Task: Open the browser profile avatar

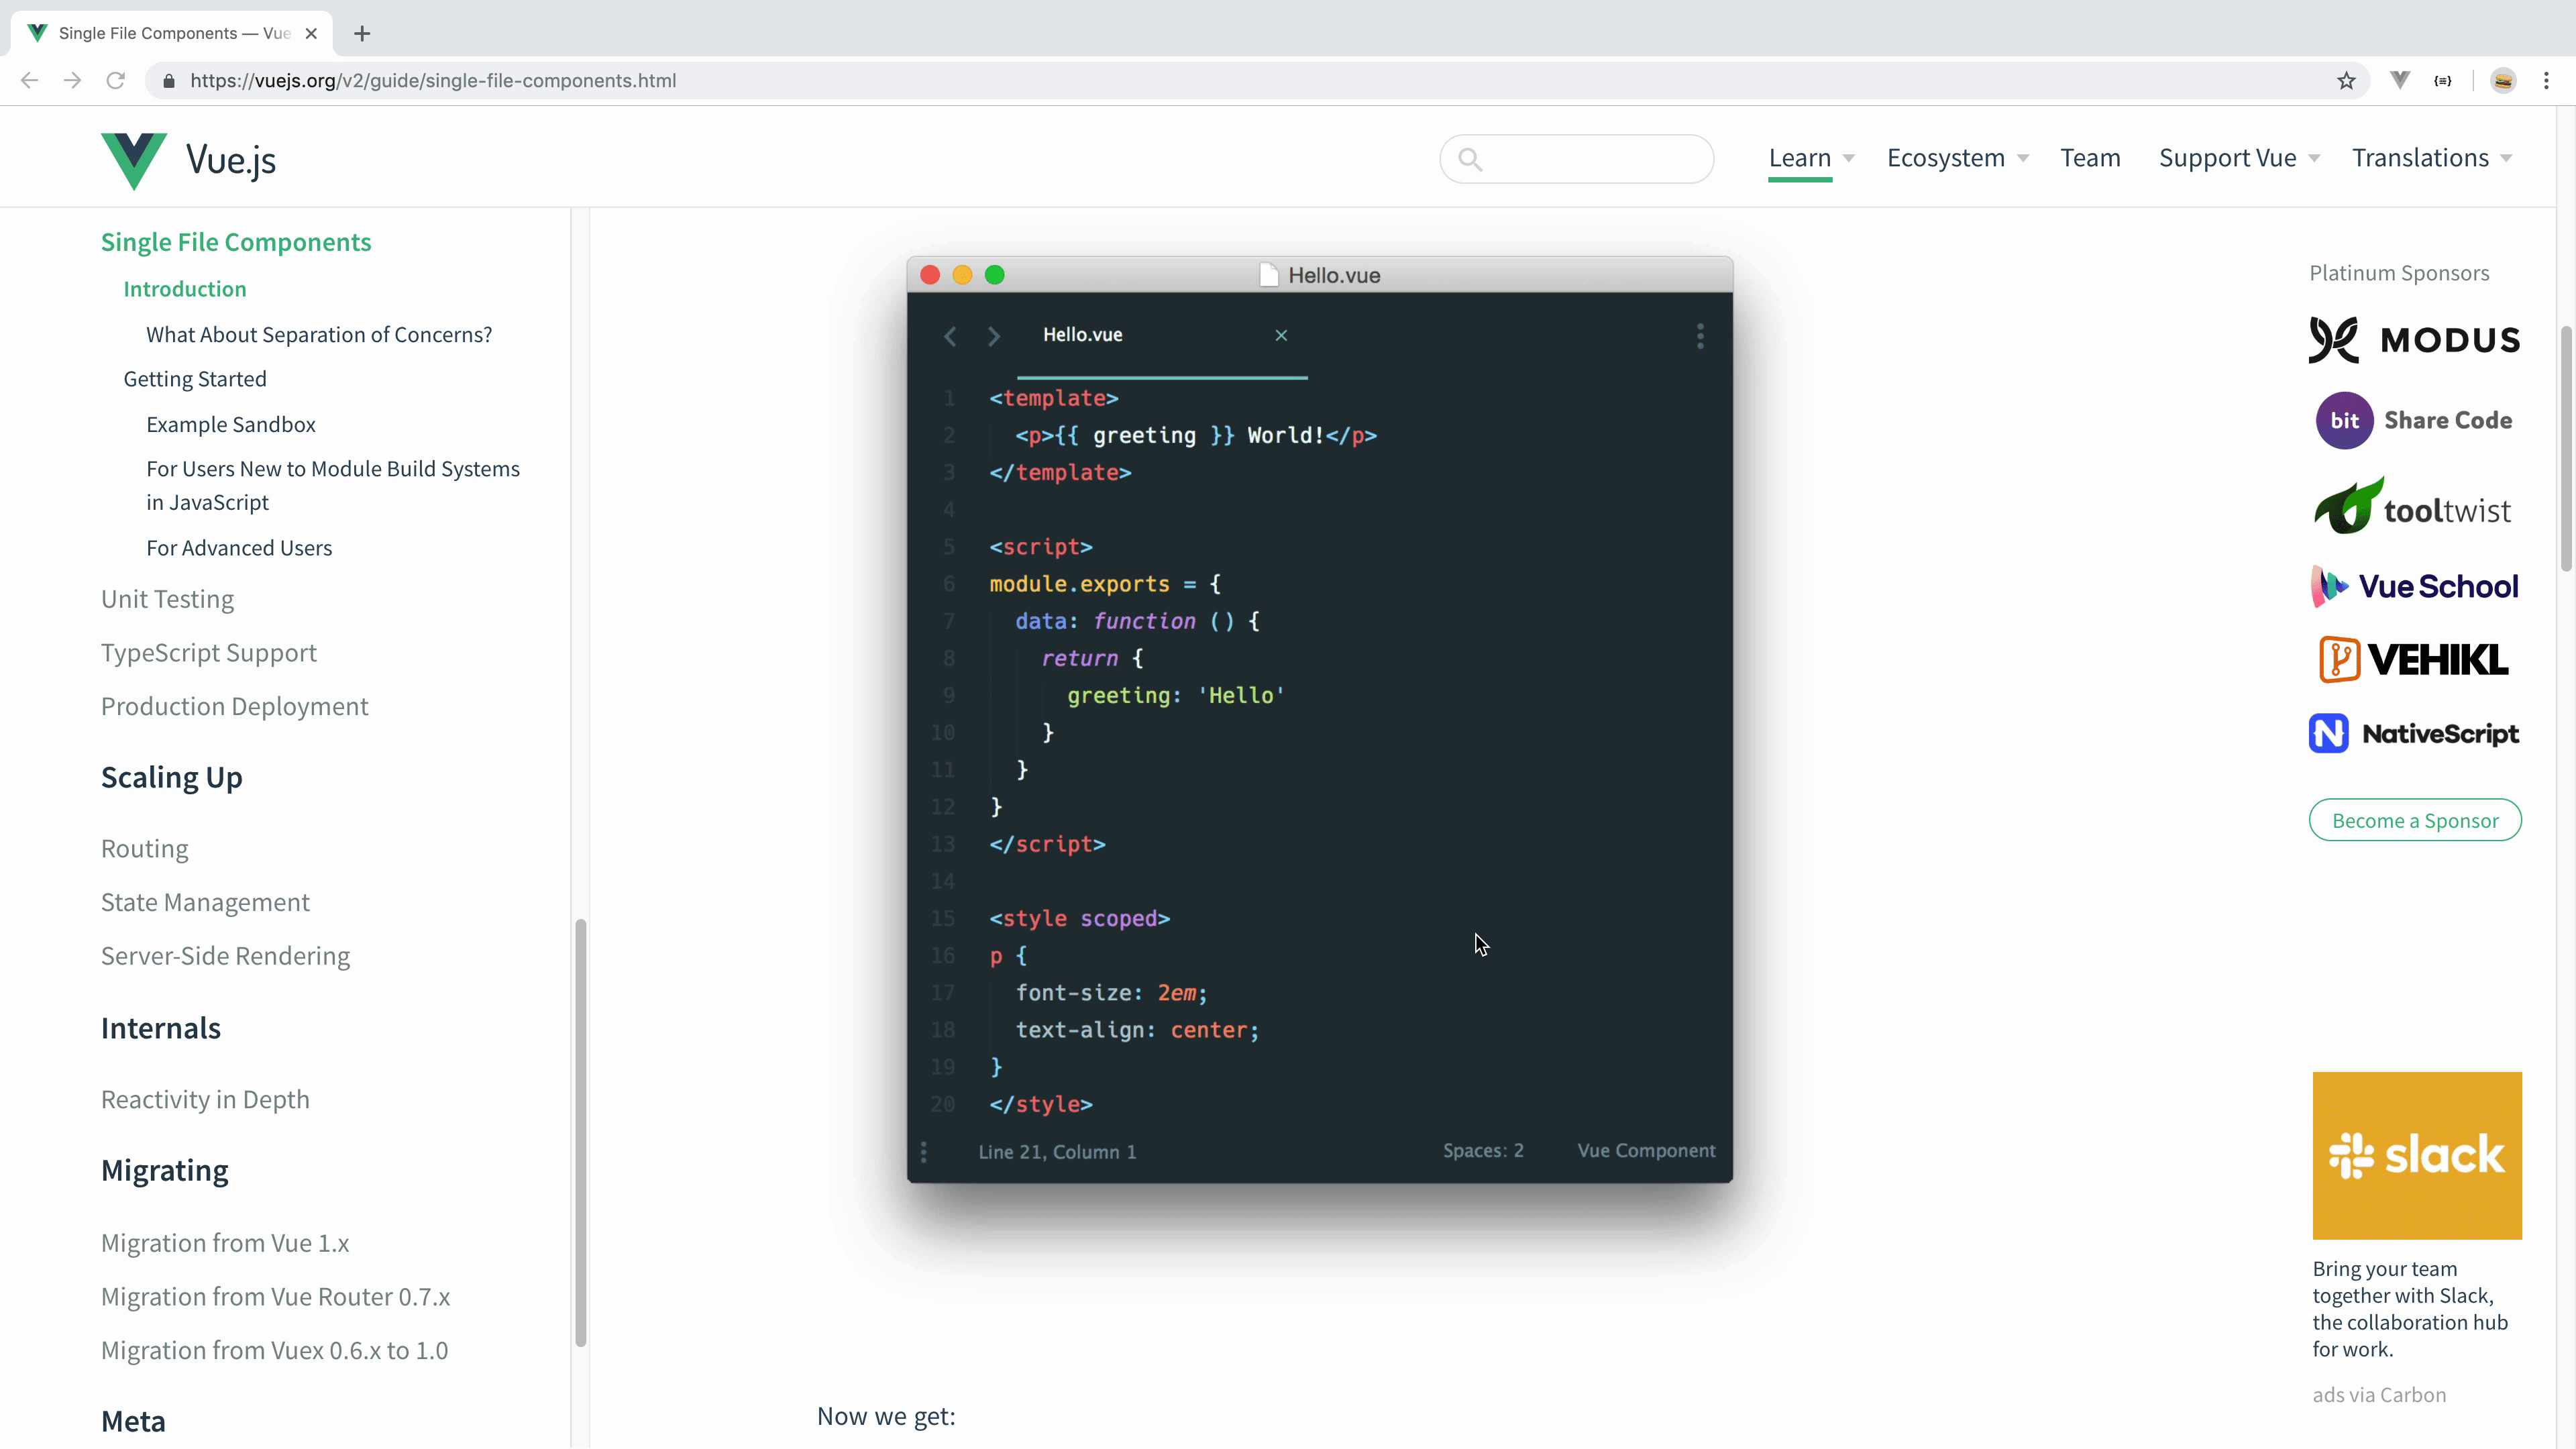Action: [x=2503, y=81]
